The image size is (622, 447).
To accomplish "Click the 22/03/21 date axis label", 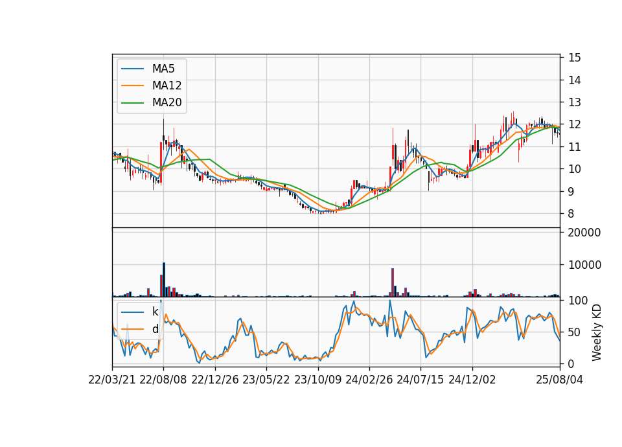I will click(112, 380).
